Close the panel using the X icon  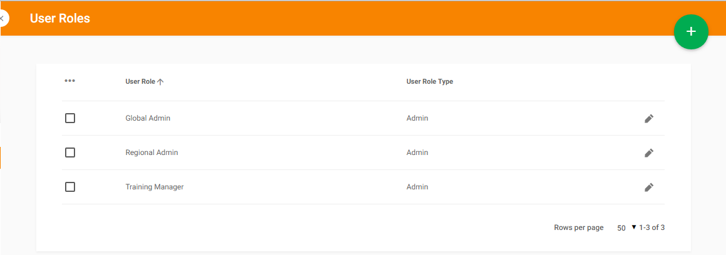[x=3, y=19]
